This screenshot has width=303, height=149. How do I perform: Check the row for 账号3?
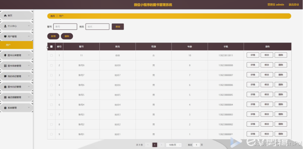coord(51,115)
